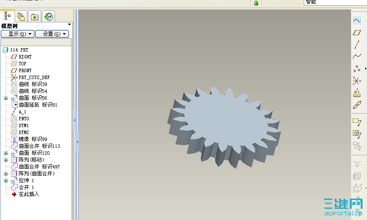Collapse the navigator with left sash arrow
367x220 pixels.
[75, 120]
